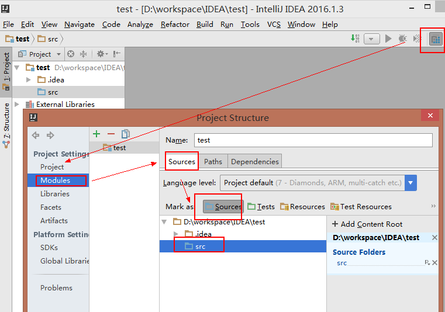Image resolution: width=445 pixels, height=312 pixels.
Task: Select SDKs under Platform Settings
Action: (49, 248)
